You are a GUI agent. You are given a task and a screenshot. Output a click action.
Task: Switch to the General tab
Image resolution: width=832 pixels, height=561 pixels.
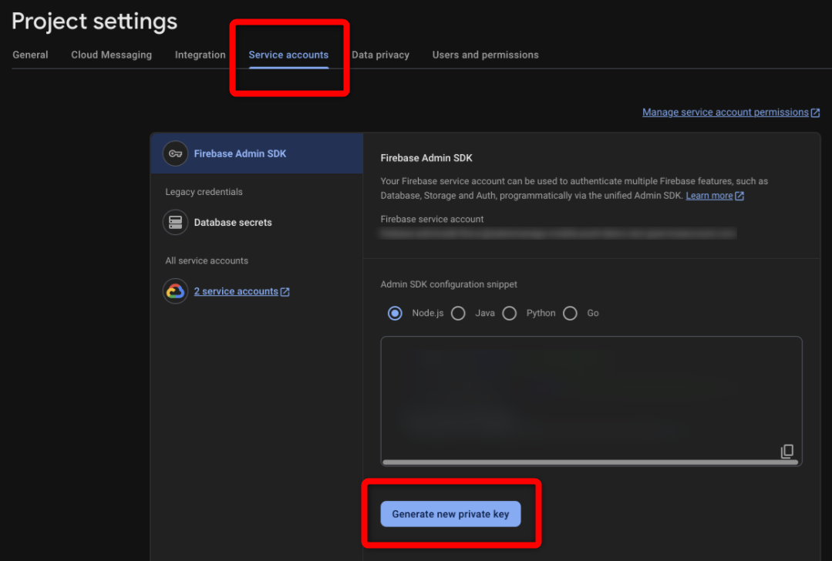[30, 55]
